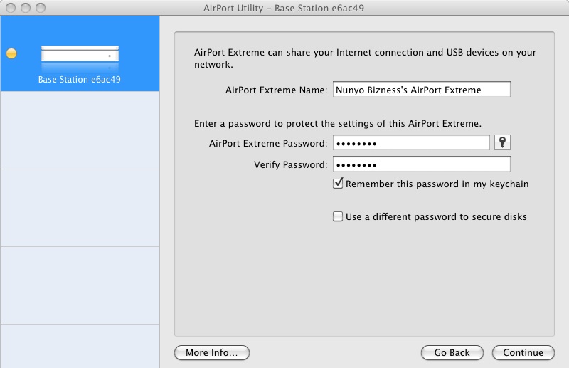The image size is (569, 368).
Task: Click the Go Back button
Action: click(x=452, y=352)
